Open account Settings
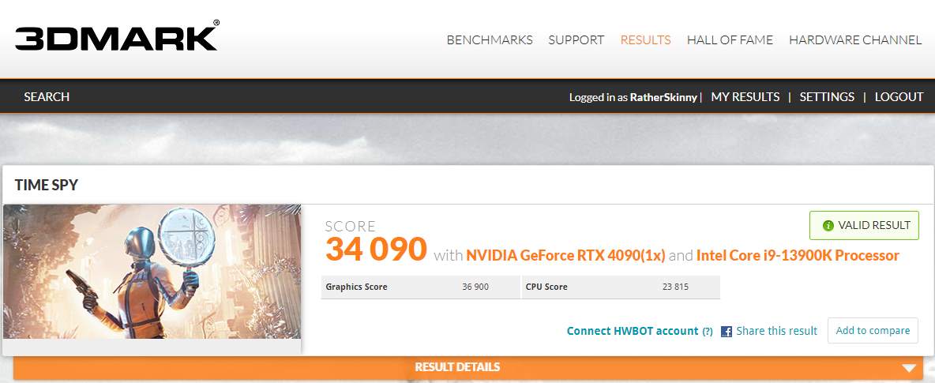935x383 pixels. point(827,96)
